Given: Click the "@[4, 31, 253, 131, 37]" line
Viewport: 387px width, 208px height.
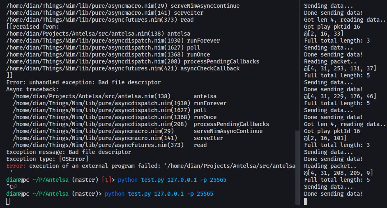Looking at the screenshot, I should tap(340, 68).
